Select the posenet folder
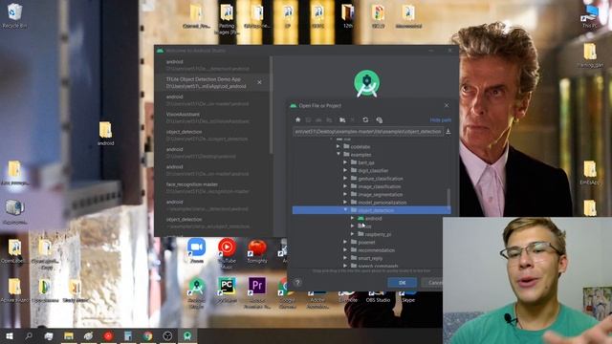 coord(366,242)
